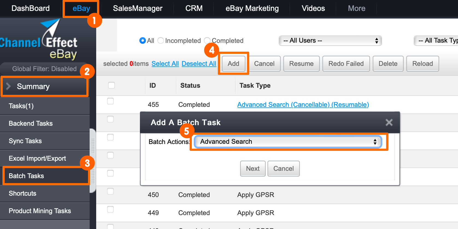Open the More menu in top navigation
The image size is (458, 229).
click(x=357, y=8)
